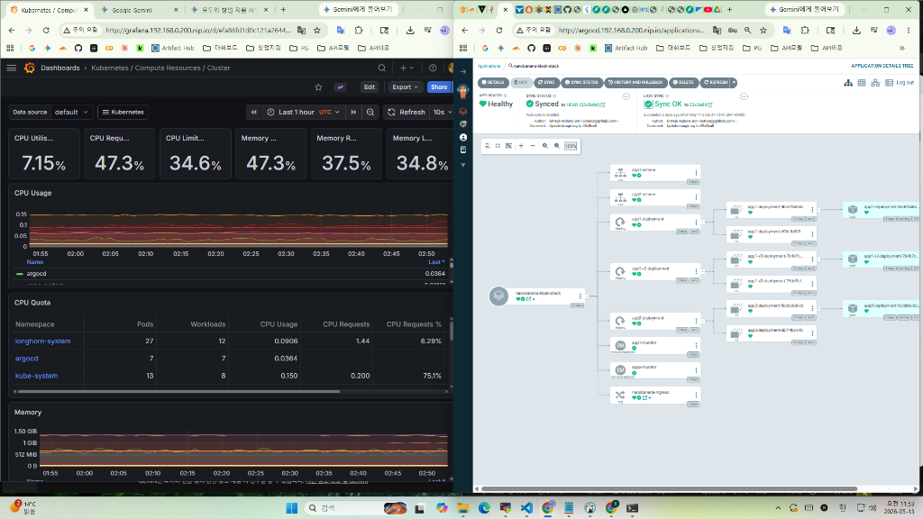The height and width of the screenshot is (519, 923).
Task: Click Argo CD graph zoom-in magnifier
Action: [x=545, y=146]
